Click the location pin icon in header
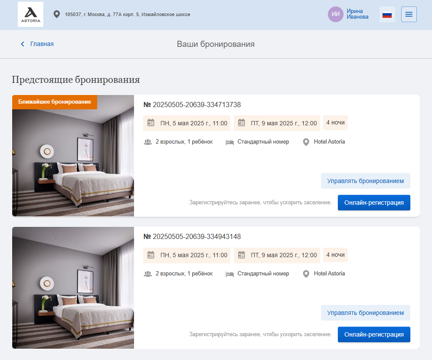This screenshot has height=360, width=432. [57, 14]
